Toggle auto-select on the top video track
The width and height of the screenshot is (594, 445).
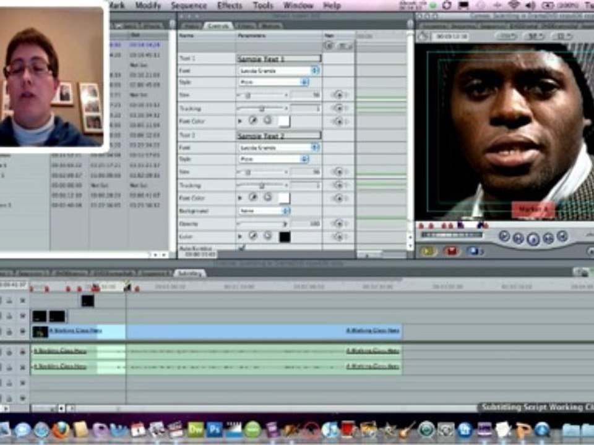pos(23,300)
